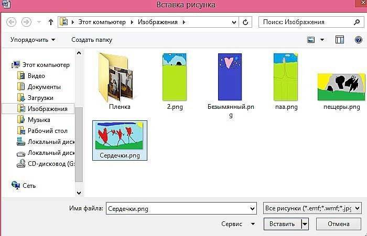Click the 'Отмена' button
Viewport: 367px width, 236px height.
[339, 224]
